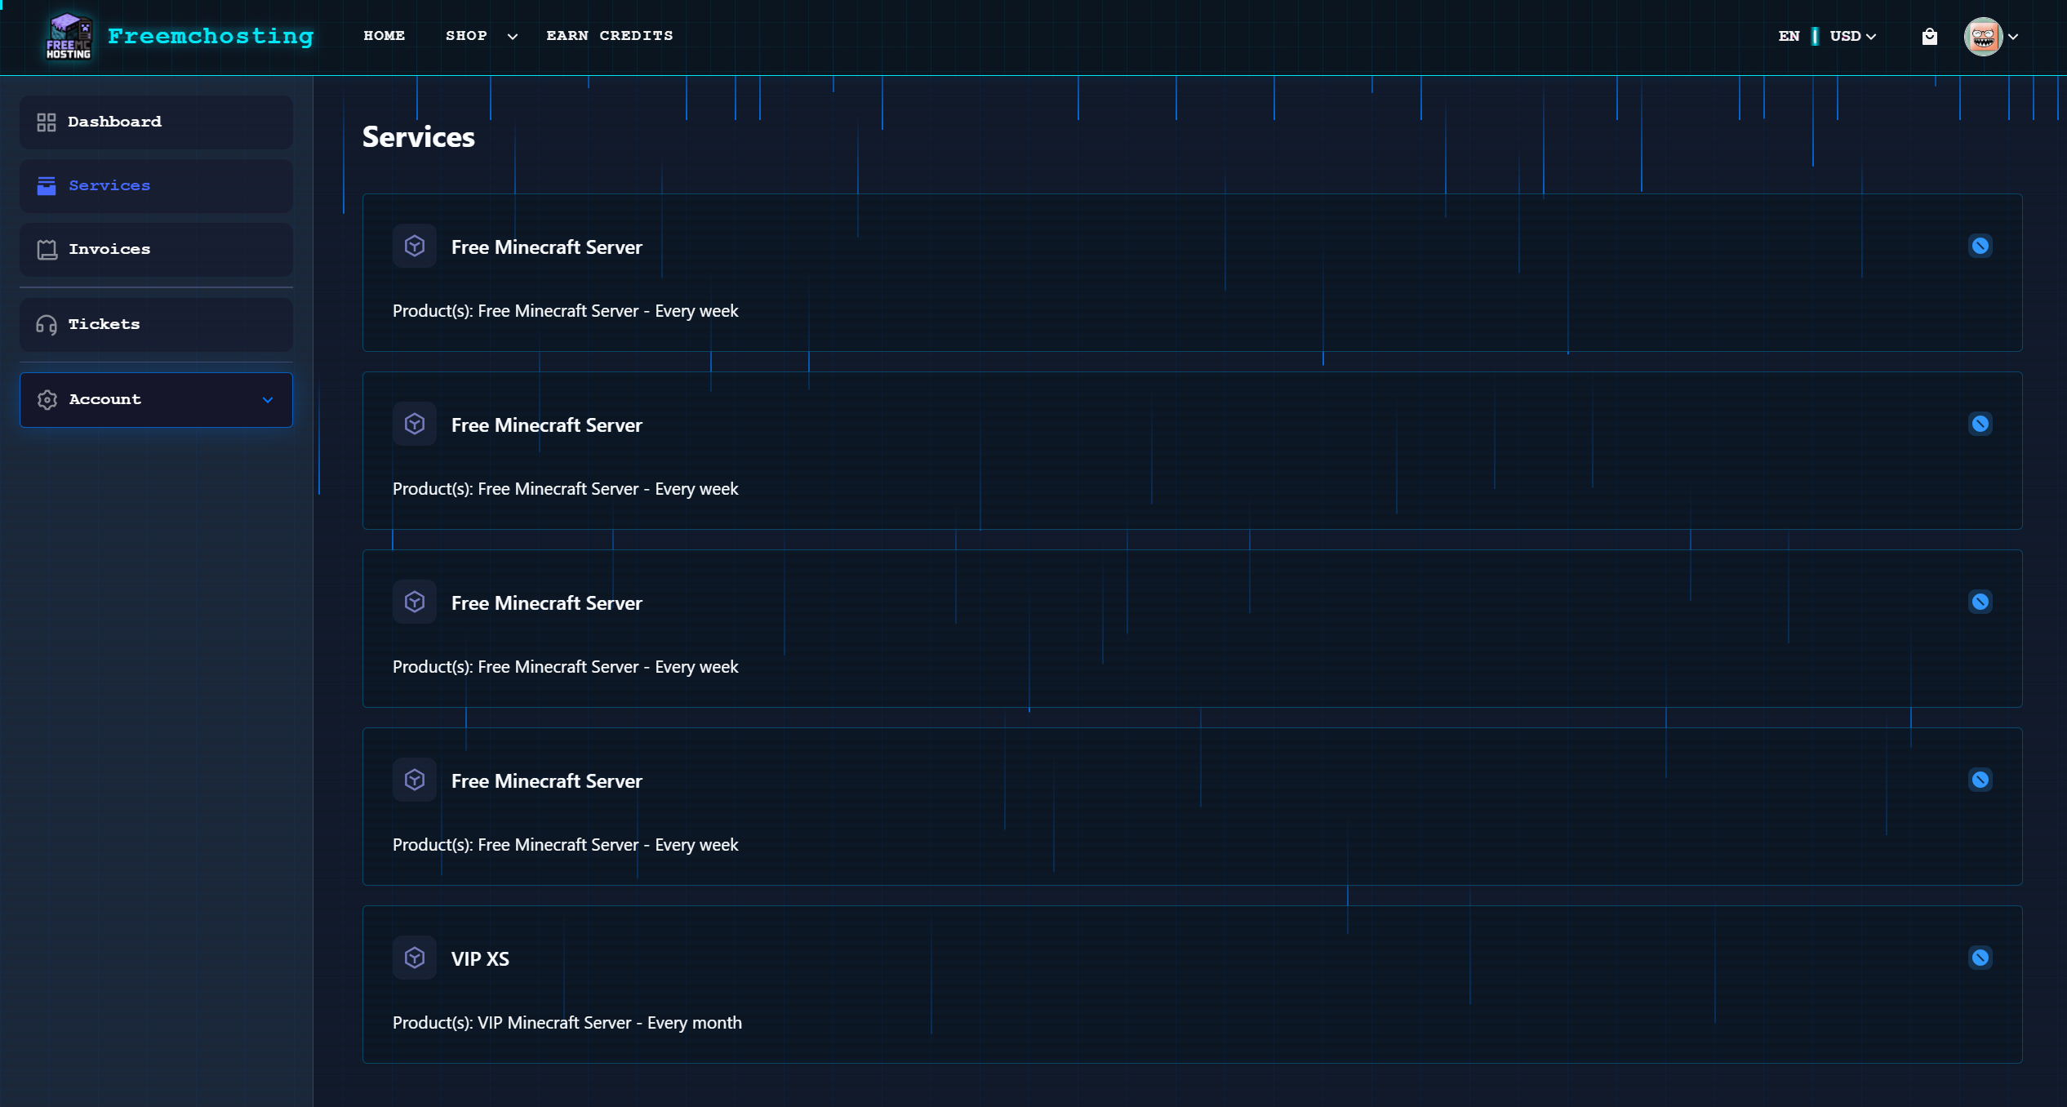Click the cube icon of first Free Minecraft Server
Viewport: 2067px width, 1107px height.
[x=415, y=246]
